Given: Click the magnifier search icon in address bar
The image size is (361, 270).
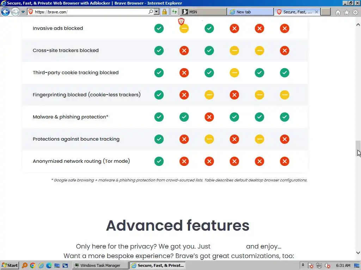Looking at the screenshot, I should pos(151,12).
